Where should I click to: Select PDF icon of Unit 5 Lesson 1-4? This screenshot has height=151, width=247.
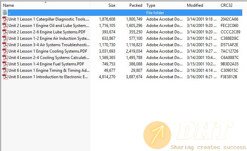click(x=5, y=64)
